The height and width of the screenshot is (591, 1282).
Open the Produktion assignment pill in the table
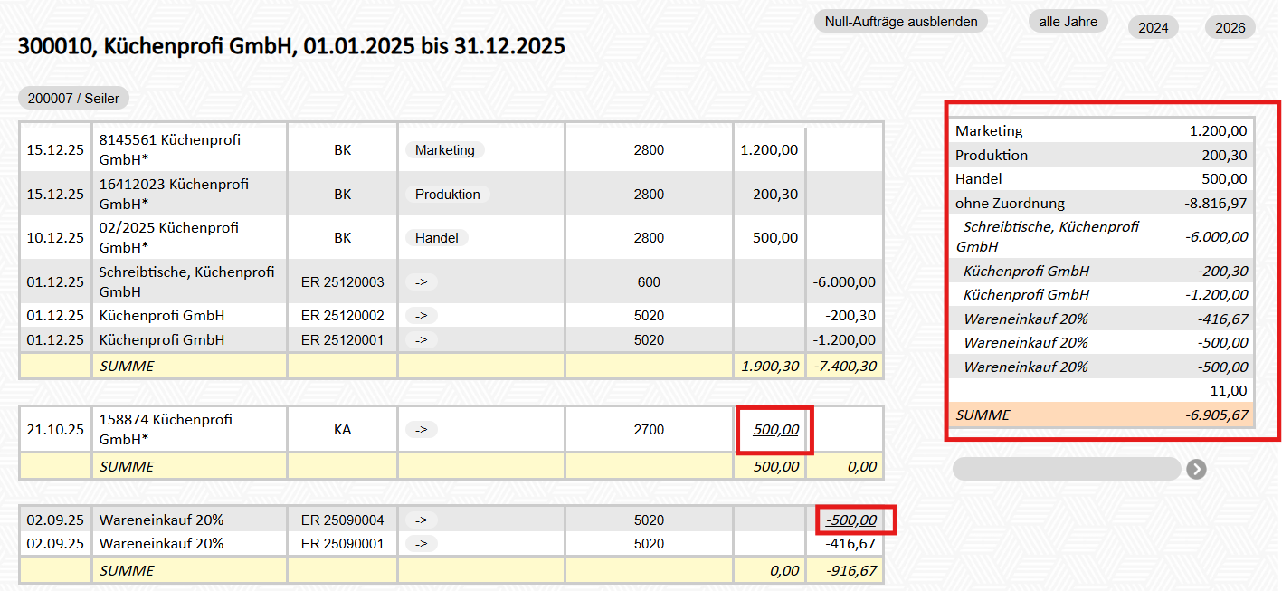447,195
